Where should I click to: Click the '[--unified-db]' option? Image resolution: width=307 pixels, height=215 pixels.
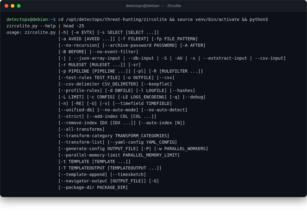pyautogui.click(x=76, y=110)
